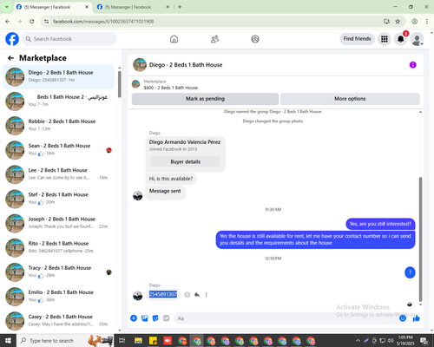Close the first Messenger tab
This screenshot has width=434, height=347.
tap(87, 7)
